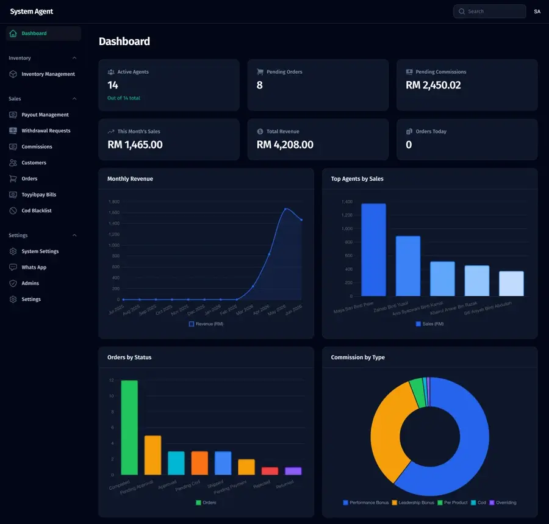Click the Dashboard home icon
Viewport: 549px width, 524px height.
[x=13, y=34]
